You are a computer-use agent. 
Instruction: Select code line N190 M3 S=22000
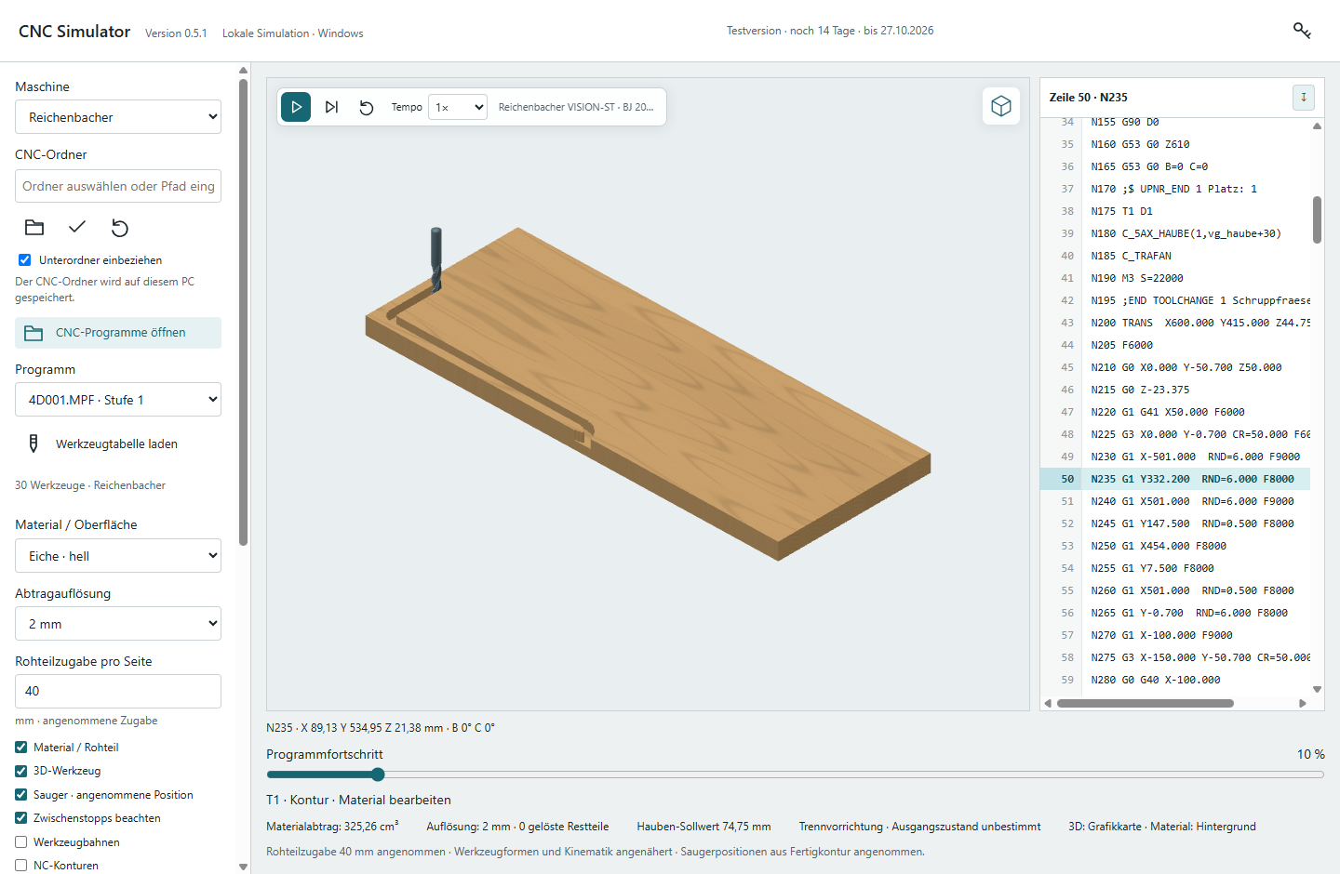1174,278
